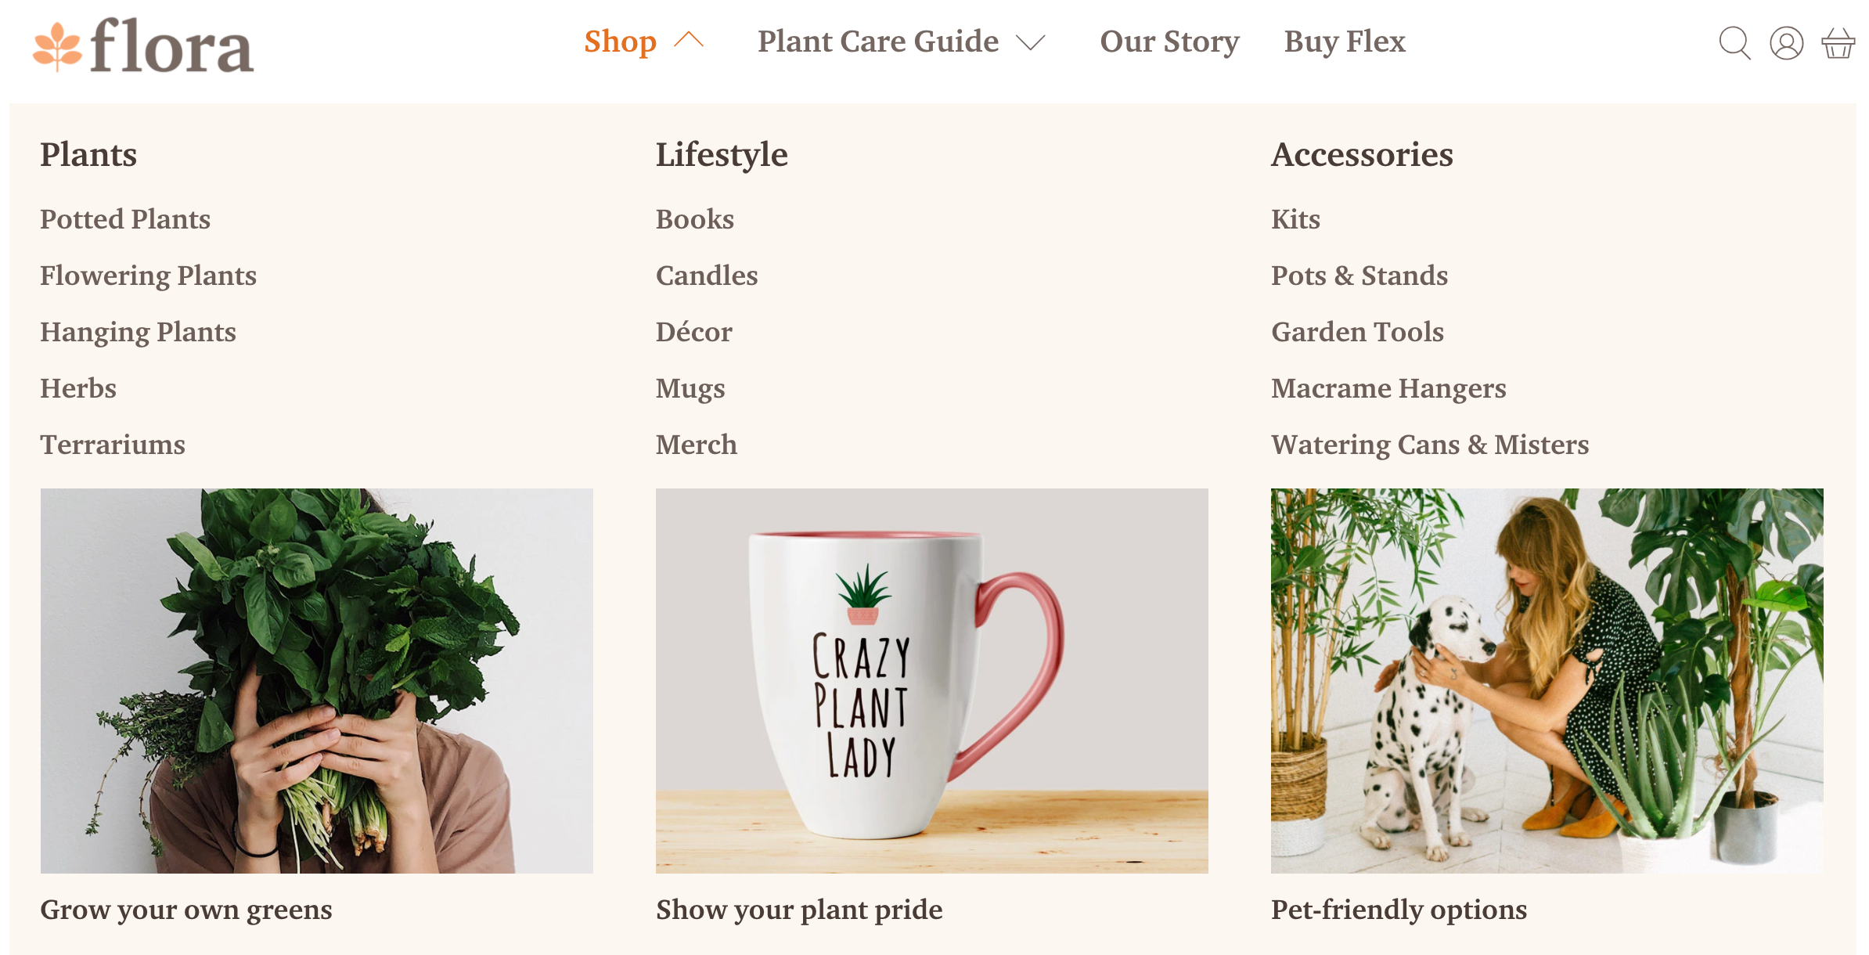Open the user account icon
Screen dimensions: 1869x955
pyautogui.click(x=1786, y=43)
